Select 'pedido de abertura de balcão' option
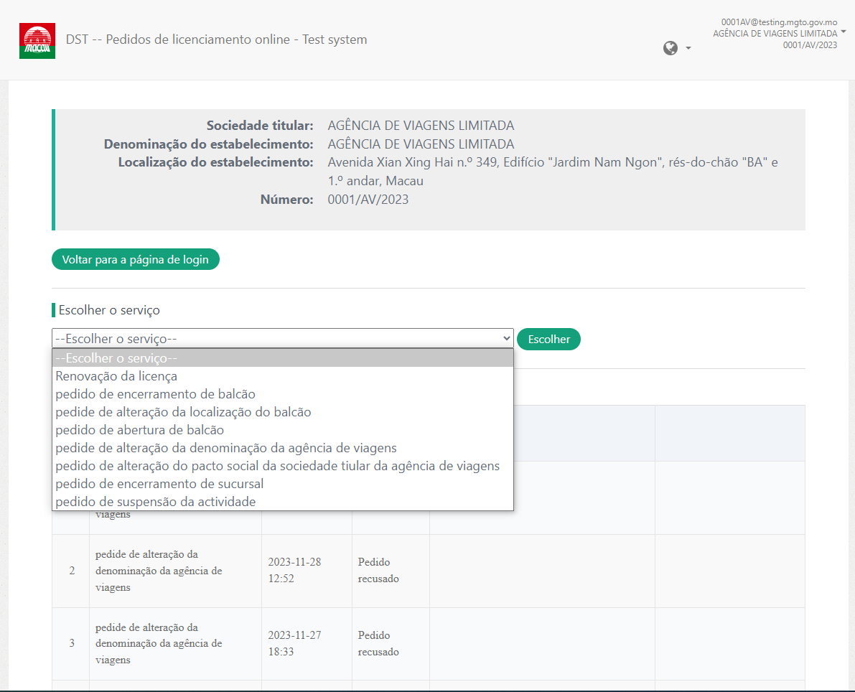Image resolution: width=855 pixels, height=692 pixels. (x=140, y=430)
